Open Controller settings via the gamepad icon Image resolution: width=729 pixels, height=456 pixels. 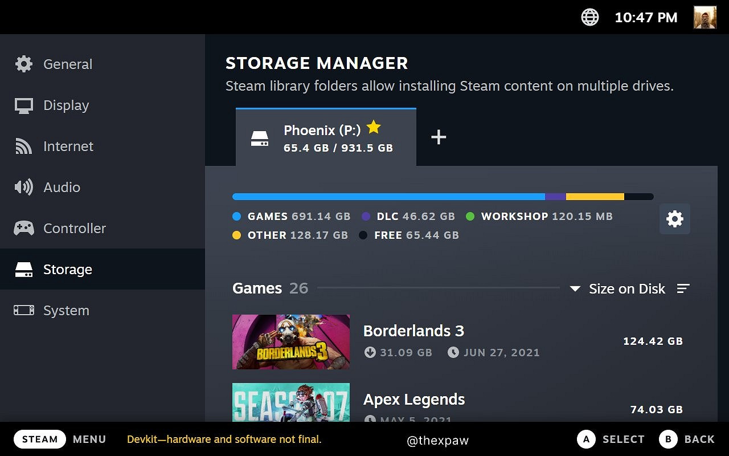(23, 228)
